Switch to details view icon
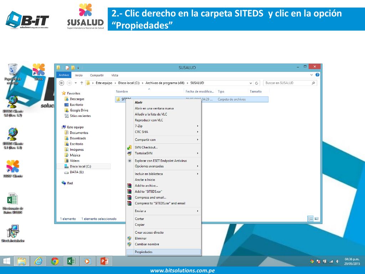Screen dimensions: 365x274 tap(310, 219)
